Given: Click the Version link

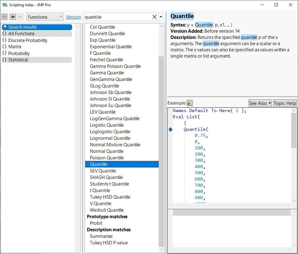Looking at the screenshot, I should click(73, 17).
